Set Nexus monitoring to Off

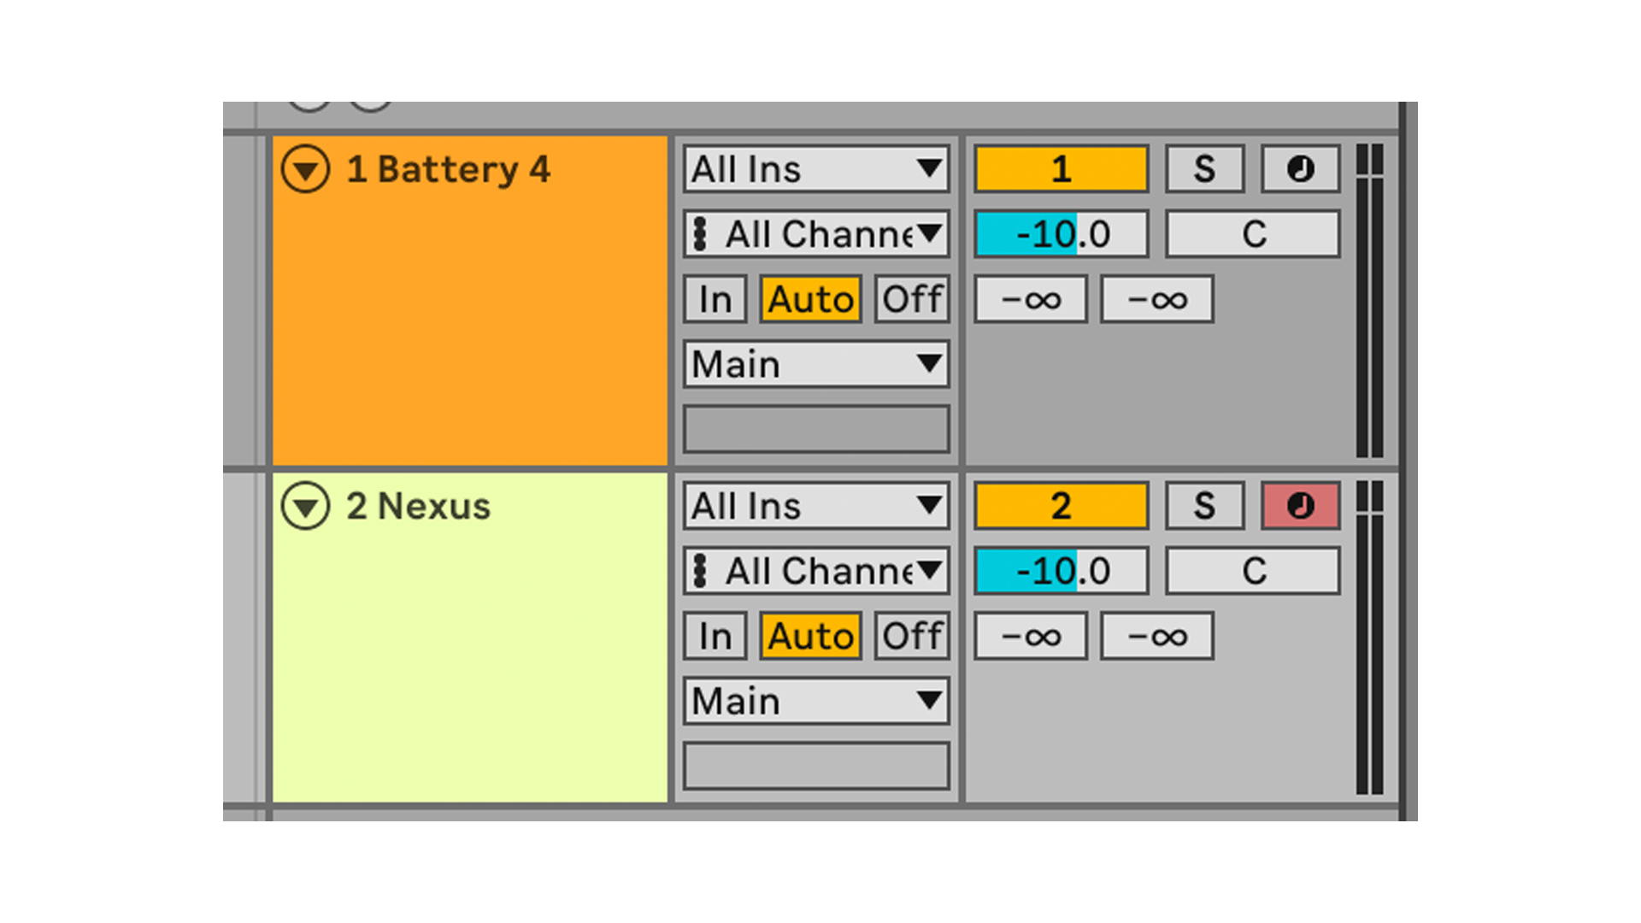click(912, 636)
